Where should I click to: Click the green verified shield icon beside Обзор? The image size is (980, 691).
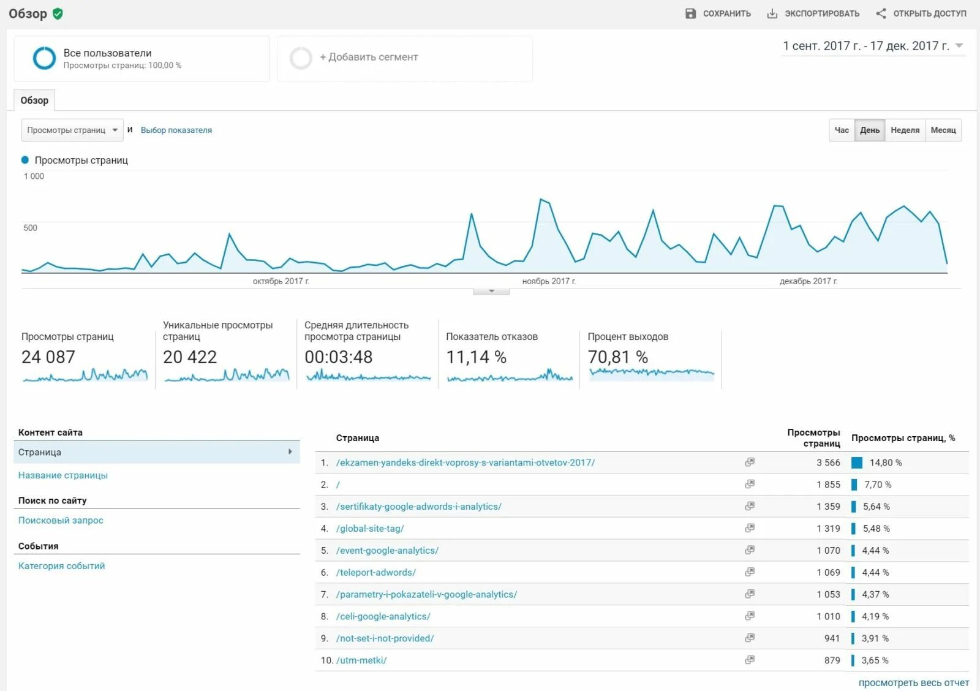point(58,13)
